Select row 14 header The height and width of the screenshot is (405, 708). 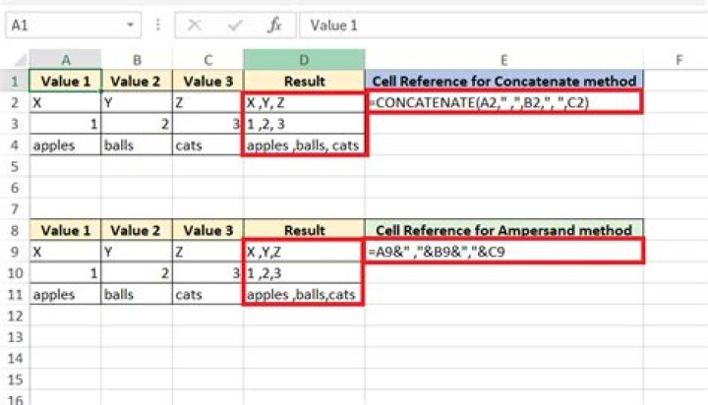pyautogui.click(x=15, y=358)
